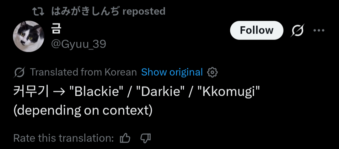Click the Grok icon beside Follow
The image size is (339, 149).
[x=297, y=30]
